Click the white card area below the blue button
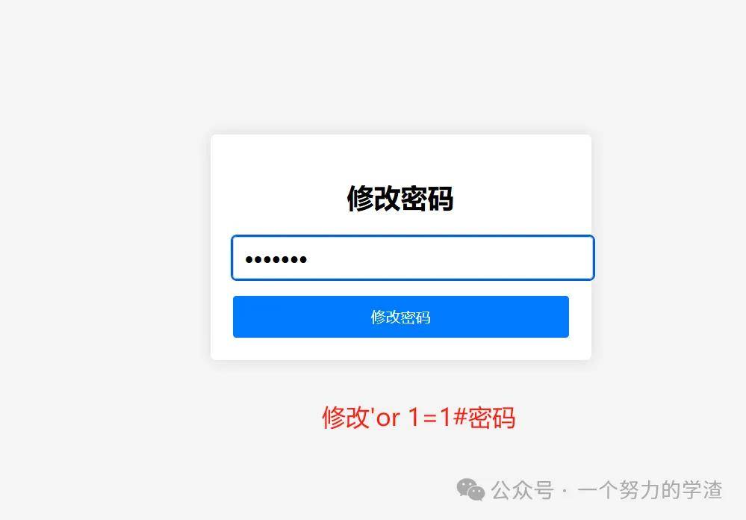746x520 pixels. pos(400,349)
